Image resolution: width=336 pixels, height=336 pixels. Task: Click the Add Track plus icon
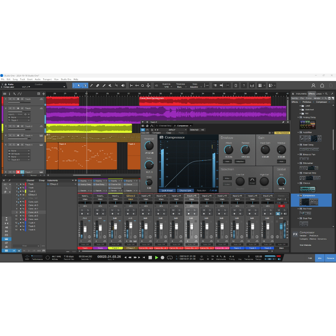coord(44,94)
